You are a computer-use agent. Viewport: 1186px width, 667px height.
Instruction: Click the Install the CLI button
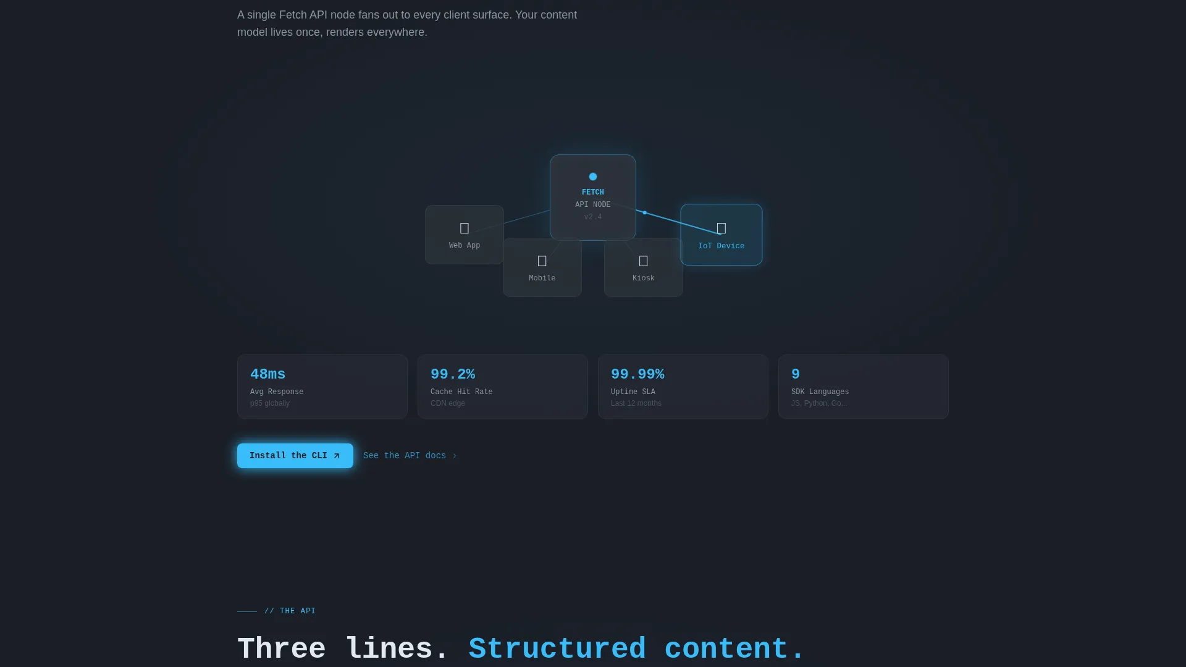tap(295, 456)
